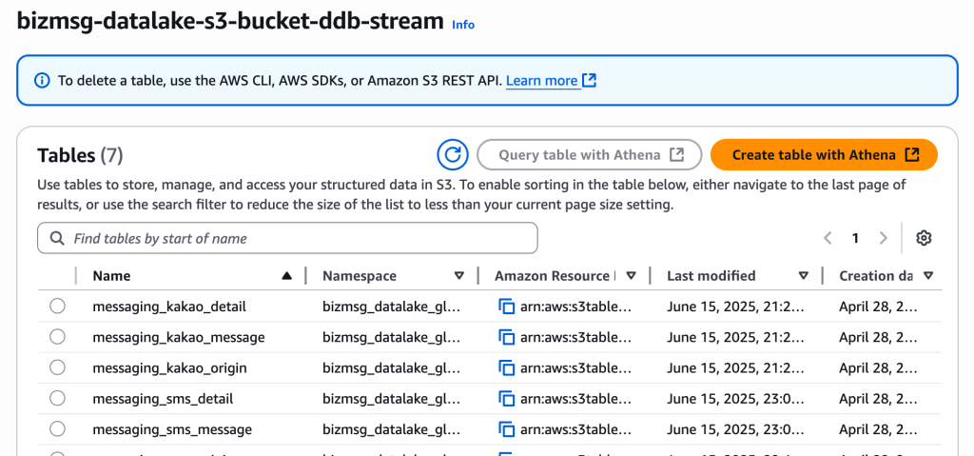Click the refresh tables icon button
974x456 pixels.
(454, 155)
